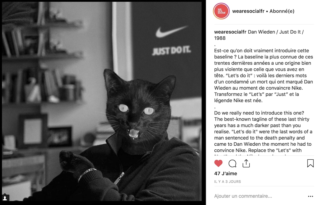
Task: Click the Nike swoosh logo in photo
Action: click(x=171, y=31)
